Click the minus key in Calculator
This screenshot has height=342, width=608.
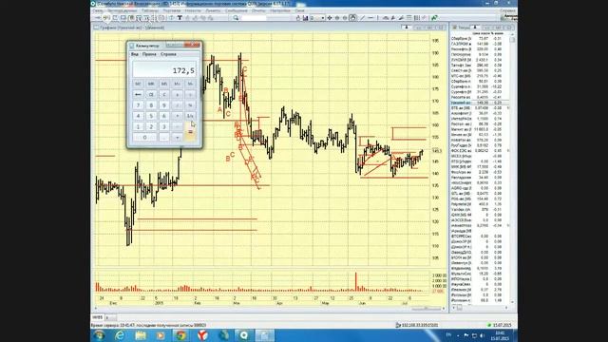click(x=178, y=126)
